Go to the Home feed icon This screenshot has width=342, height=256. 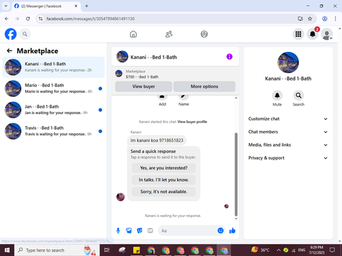(x=133, y=34)
